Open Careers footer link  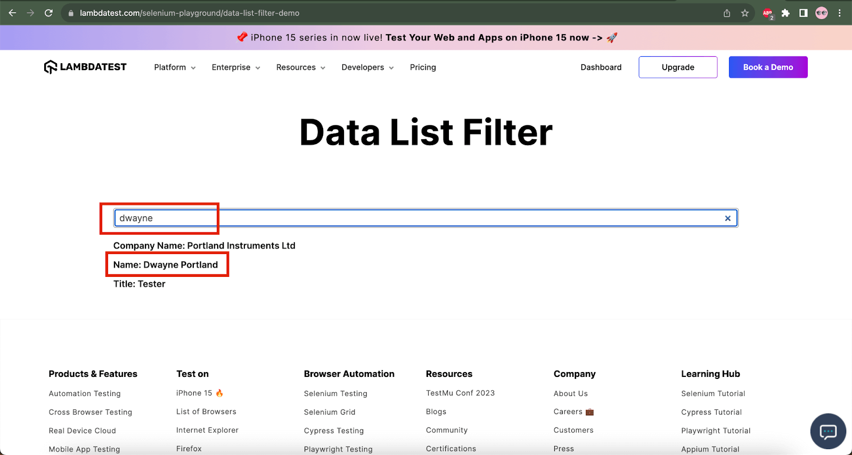point(574,412)
